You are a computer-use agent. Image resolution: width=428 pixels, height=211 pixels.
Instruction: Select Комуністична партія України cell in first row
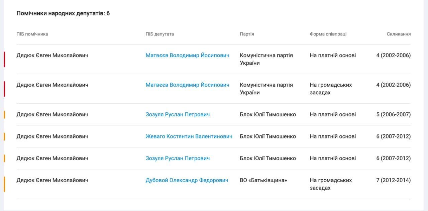pyautogui.click(x=266, y=59)
